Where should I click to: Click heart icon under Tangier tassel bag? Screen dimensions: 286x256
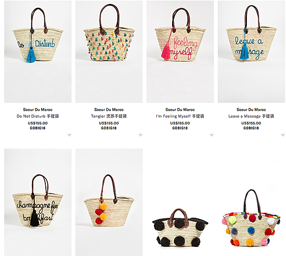click(x=141, y=135)
